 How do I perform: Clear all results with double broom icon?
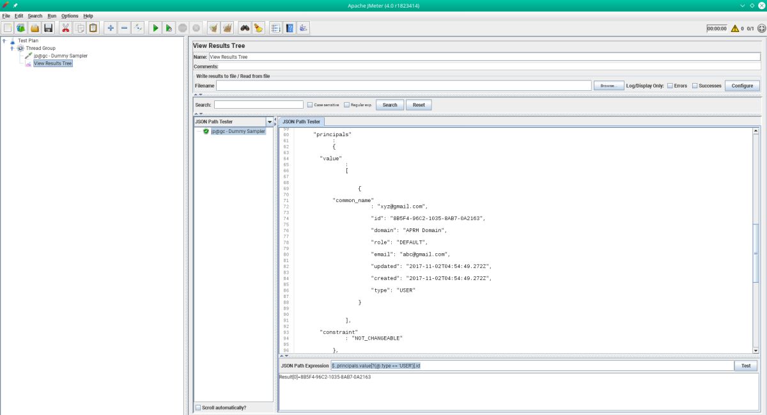[x=227, y=27]
